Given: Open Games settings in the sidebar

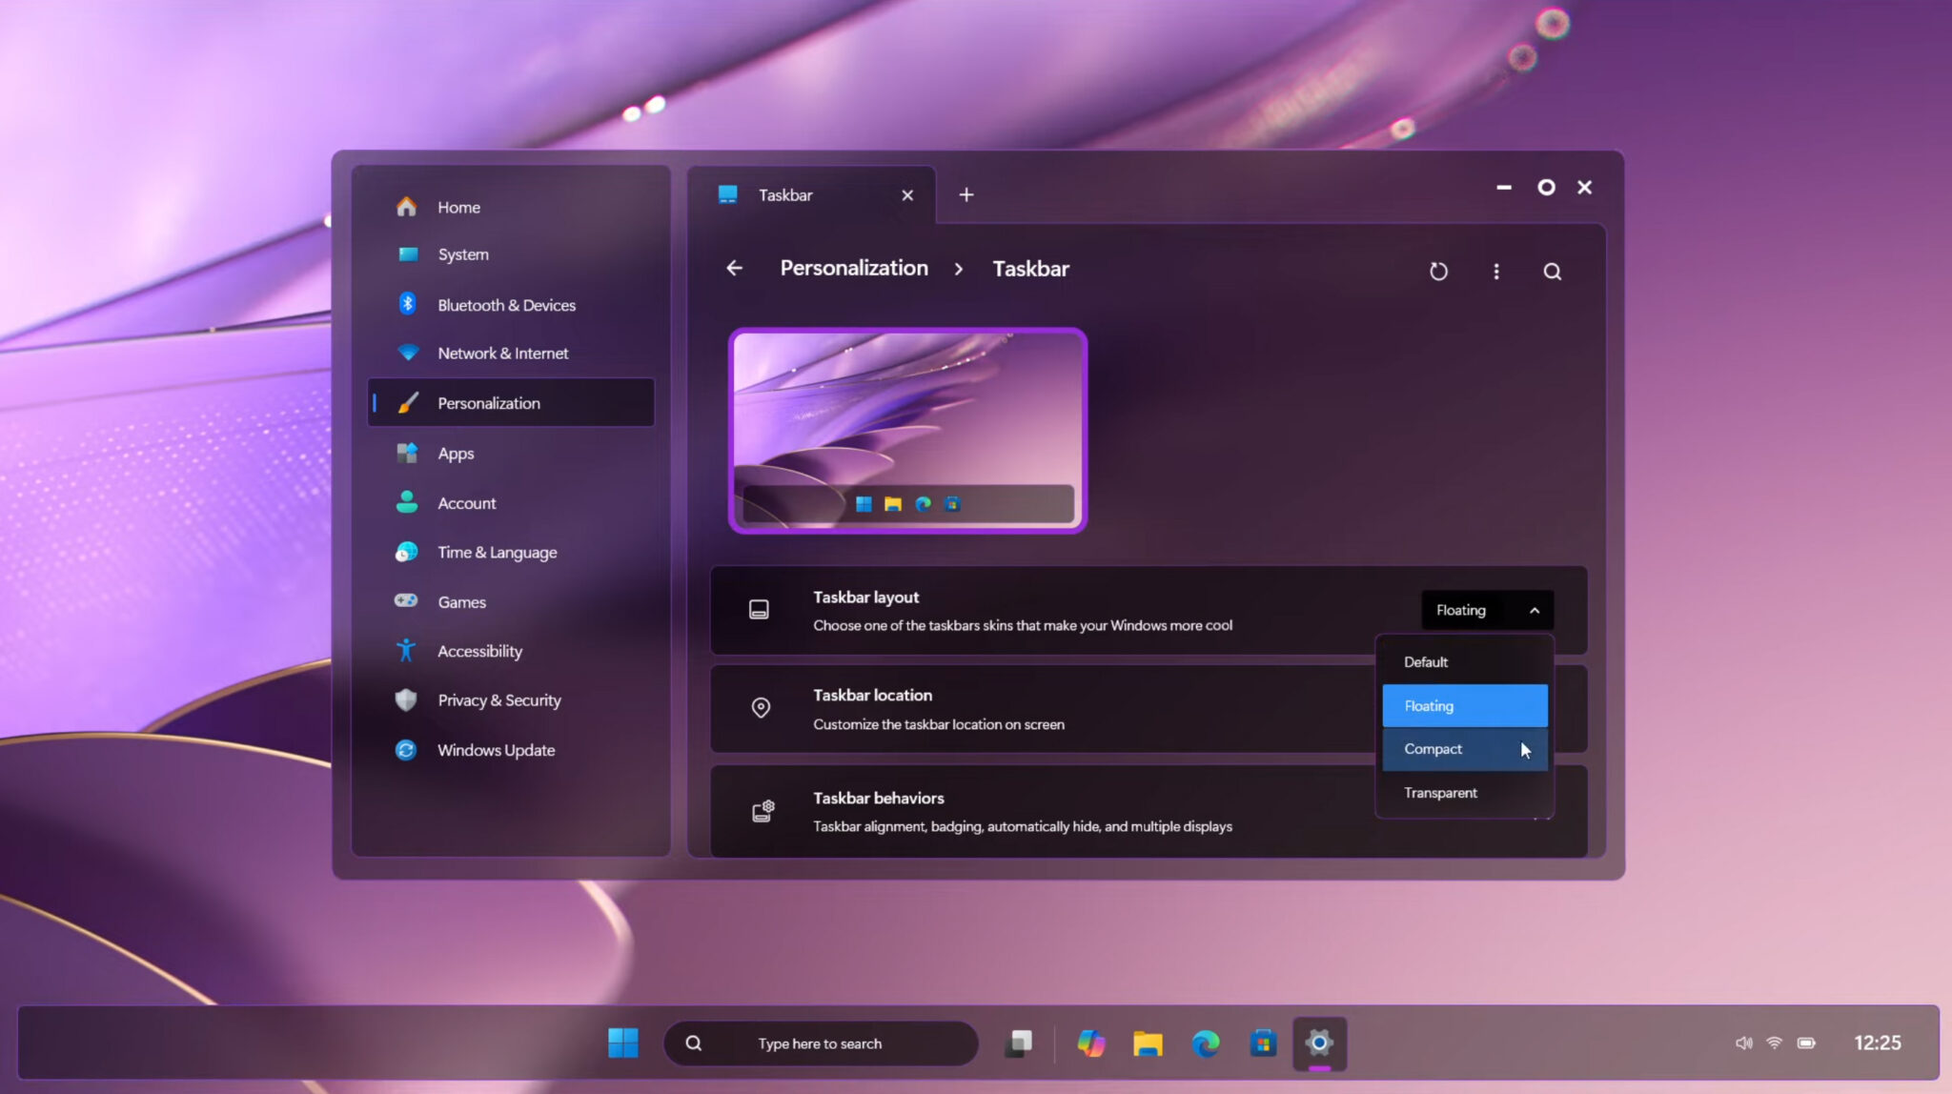Looking at the screenshot, I should point(461,601).
